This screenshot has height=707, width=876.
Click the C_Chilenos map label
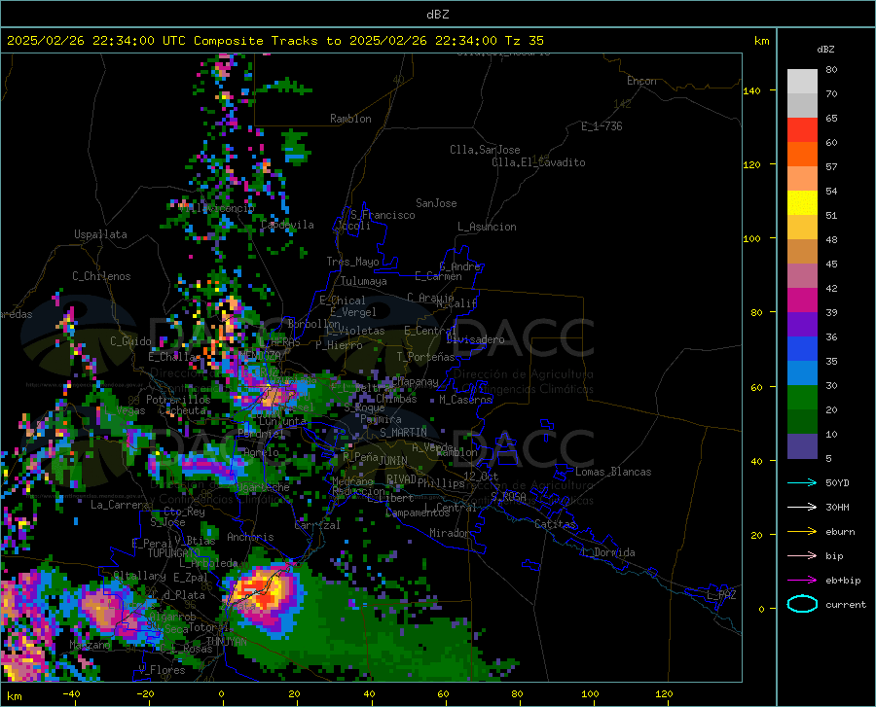(x=101, y=276)
